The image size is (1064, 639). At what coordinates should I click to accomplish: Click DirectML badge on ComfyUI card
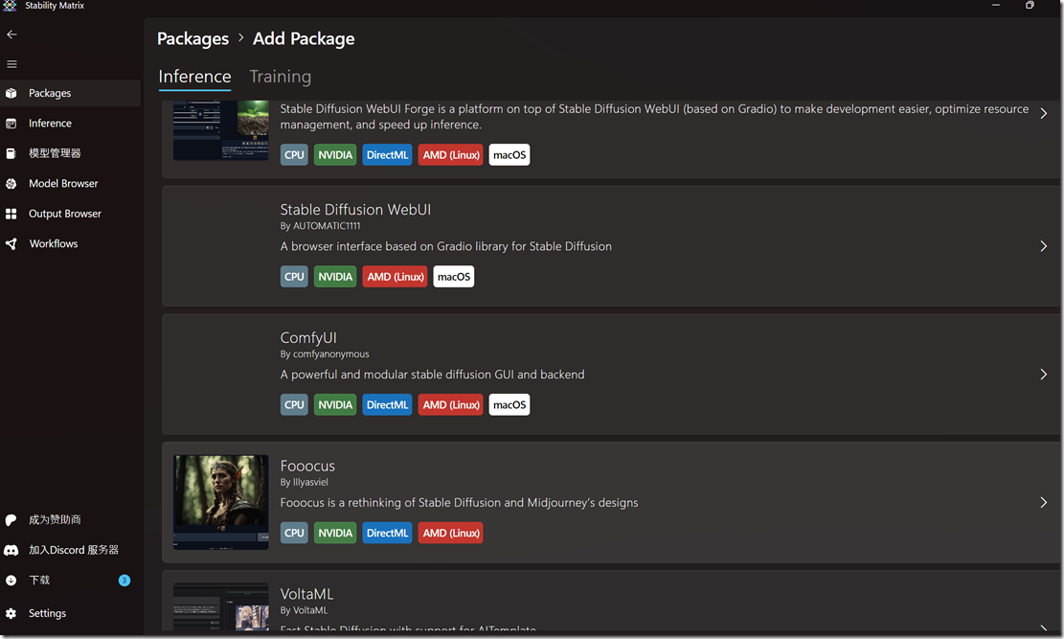tap(387, 404)
